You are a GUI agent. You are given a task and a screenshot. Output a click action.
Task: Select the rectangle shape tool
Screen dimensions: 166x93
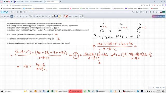pyautogui.click(x=30, y=16)
